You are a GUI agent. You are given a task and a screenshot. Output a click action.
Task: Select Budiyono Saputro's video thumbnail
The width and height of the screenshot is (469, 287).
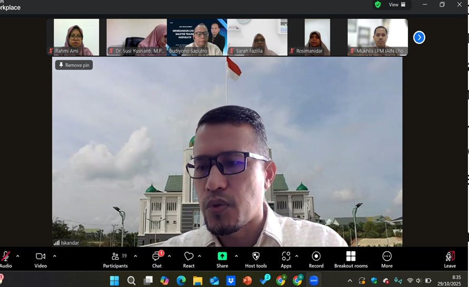click(197, 37)
